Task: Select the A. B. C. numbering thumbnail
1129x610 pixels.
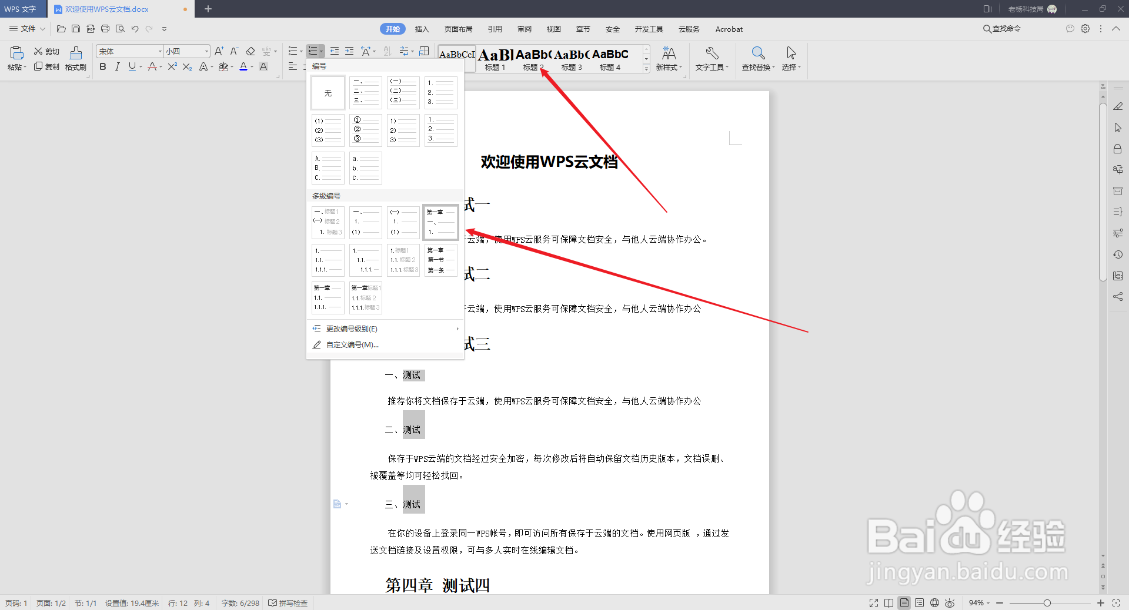Action: (328, 168)
